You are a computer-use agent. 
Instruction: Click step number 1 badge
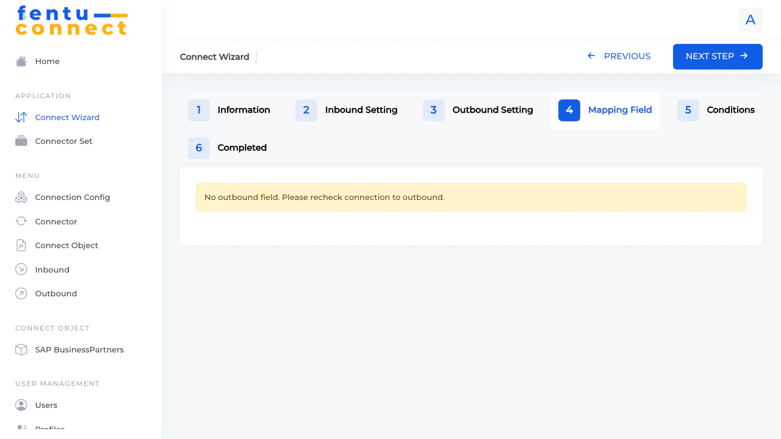[199, 110]
